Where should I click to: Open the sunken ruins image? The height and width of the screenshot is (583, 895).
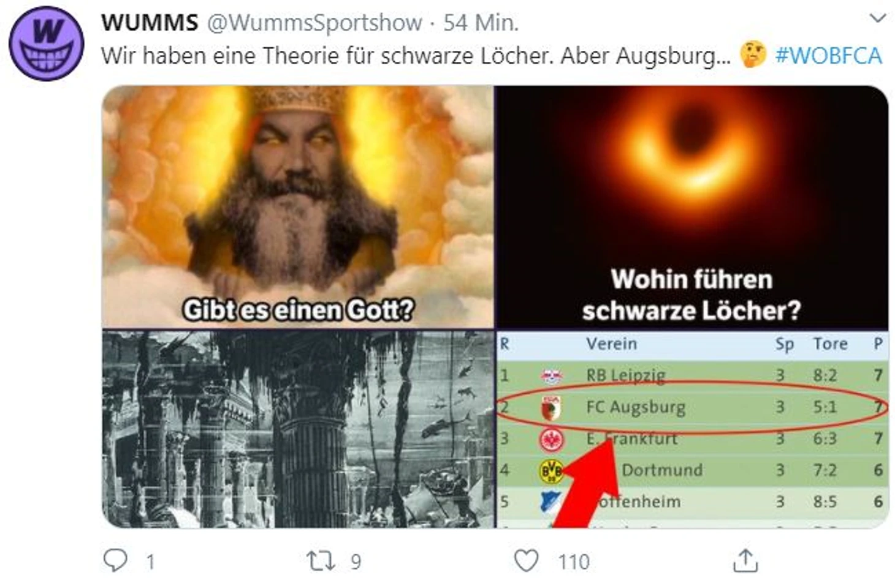coord(298,429)
